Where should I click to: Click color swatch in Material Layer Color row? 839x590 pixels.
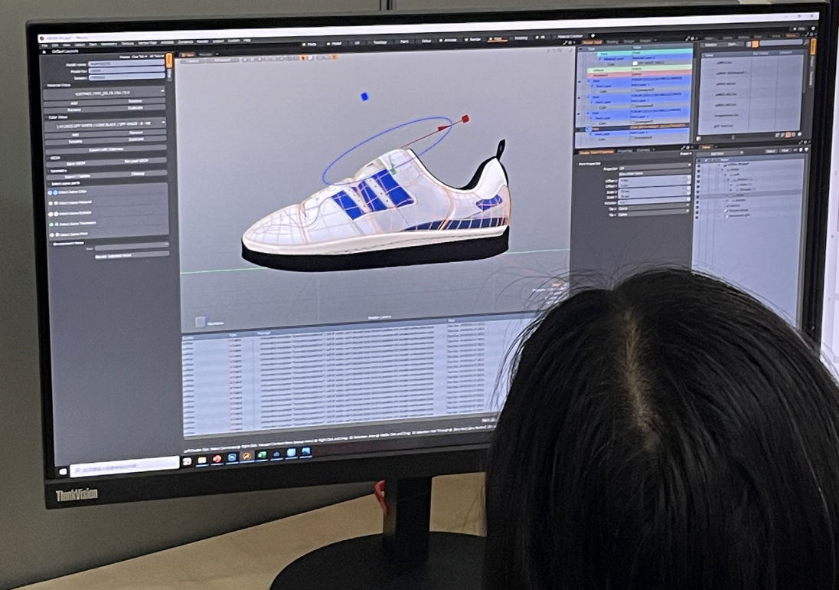(635, 63)
